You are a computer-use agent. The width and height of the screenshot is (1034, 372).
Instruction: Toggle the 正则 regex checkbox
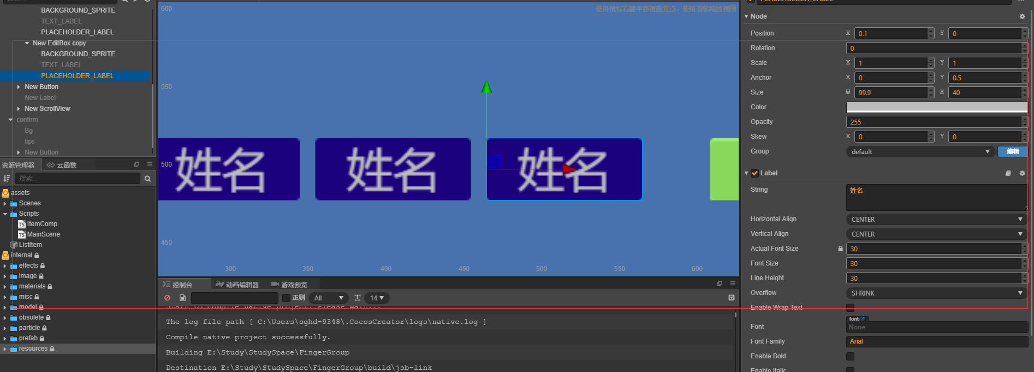tap(286, 298)
